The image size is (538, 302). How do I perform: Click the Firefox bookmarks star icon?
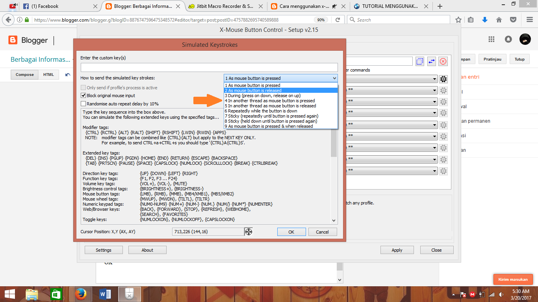(458, 19)
